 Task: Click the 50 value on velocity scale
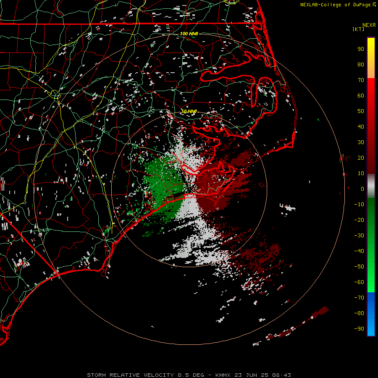coord(361,111)
